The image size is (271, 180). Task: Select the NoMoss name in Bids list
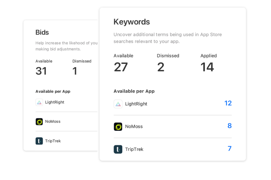click(53, 121)
